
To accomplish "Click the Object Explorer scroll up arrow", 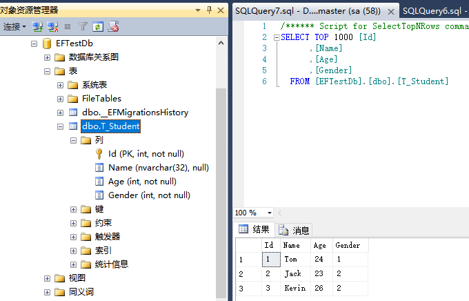I will click(x=221, y=43).
